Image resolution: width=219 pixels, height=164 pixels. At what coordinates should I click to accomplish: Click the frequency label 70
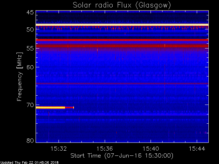(x=30, y=105)
